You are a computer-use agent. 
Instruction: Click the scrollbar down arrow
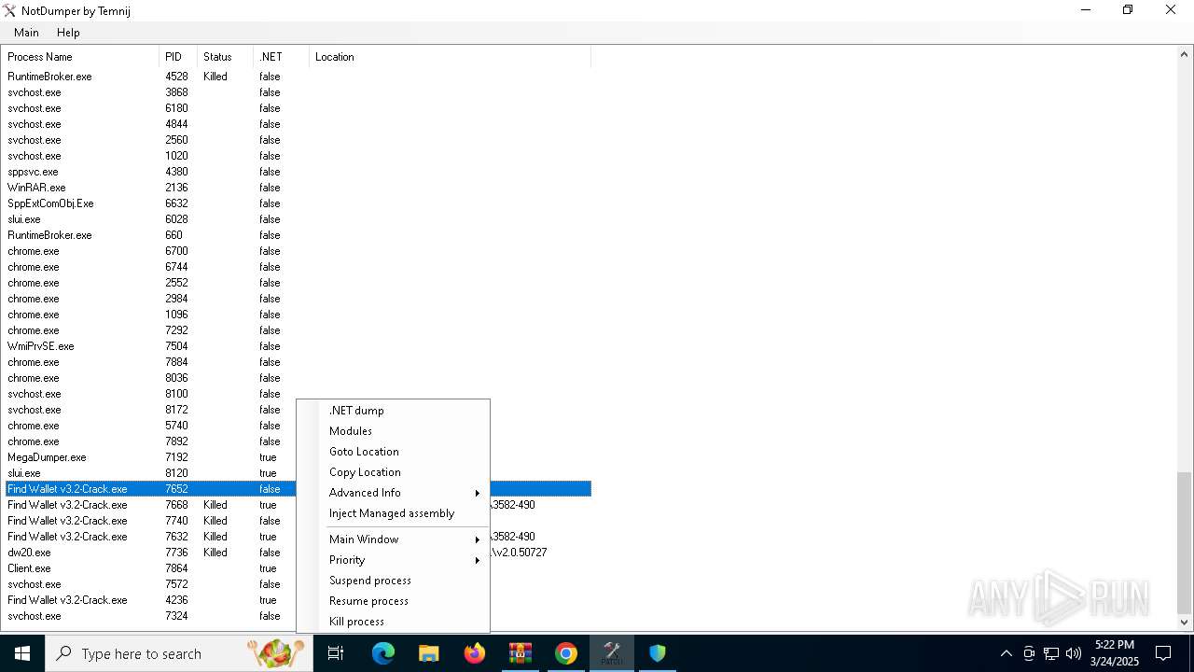tap(1185, 623)
